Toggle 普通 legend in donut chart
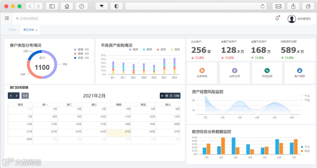The width and height of the screenshot is (317, 168). tap(81, 49)
